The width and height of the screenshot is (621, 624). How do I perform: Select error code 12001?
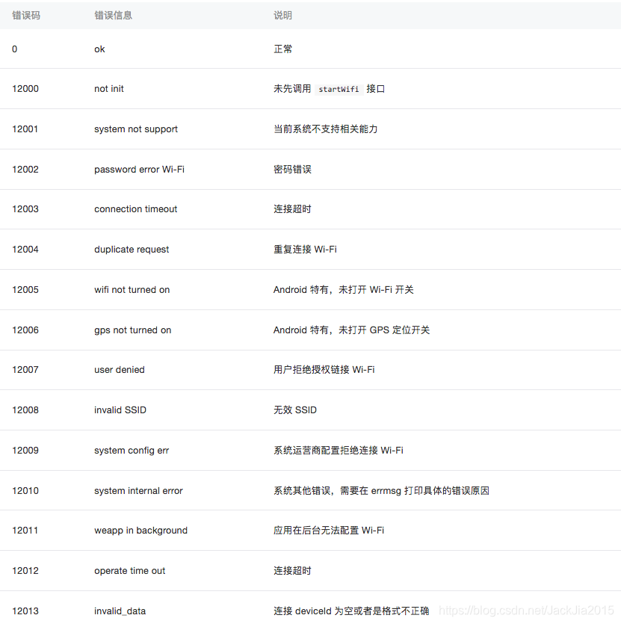[x=25, y=129]
